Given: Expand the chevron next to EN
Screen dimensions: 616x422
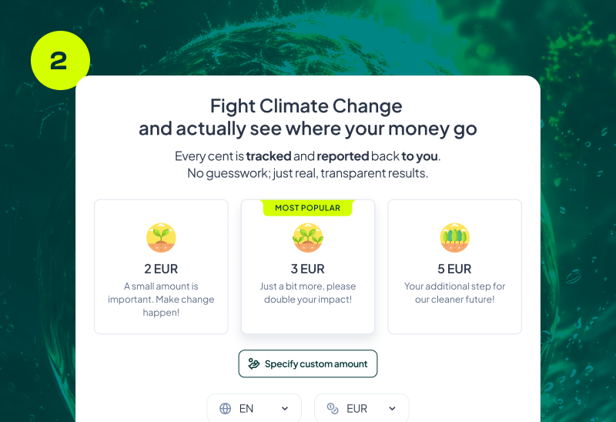Looking at the screenshot, I should [285, 408].
